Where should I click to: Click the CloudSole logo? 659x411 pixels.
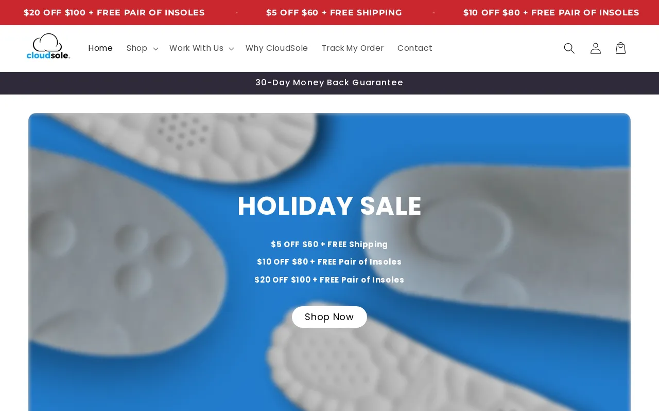coord(48,46)
